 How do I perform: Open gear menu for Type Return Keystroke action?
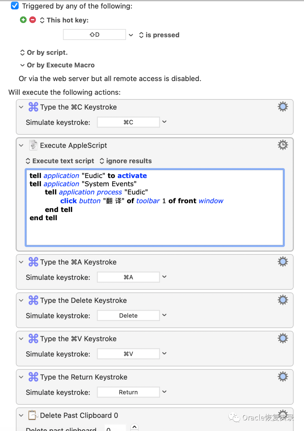pyautogui.click(x=283, y=377)
